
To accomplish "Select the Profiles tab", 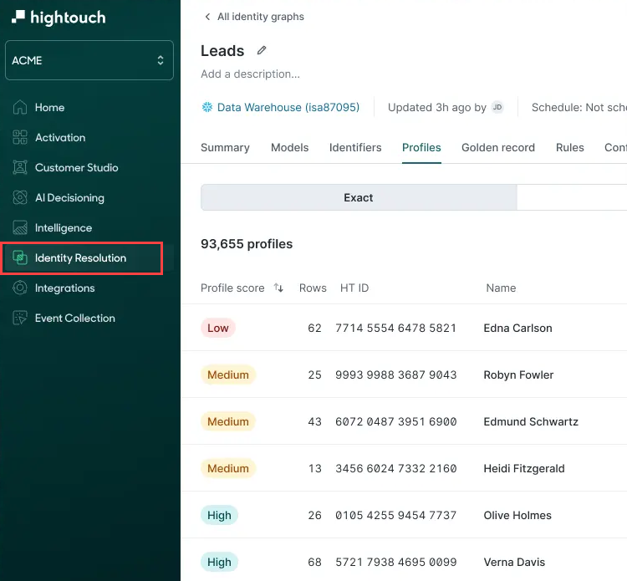I will pyautogui.click(x=421, y=148).
